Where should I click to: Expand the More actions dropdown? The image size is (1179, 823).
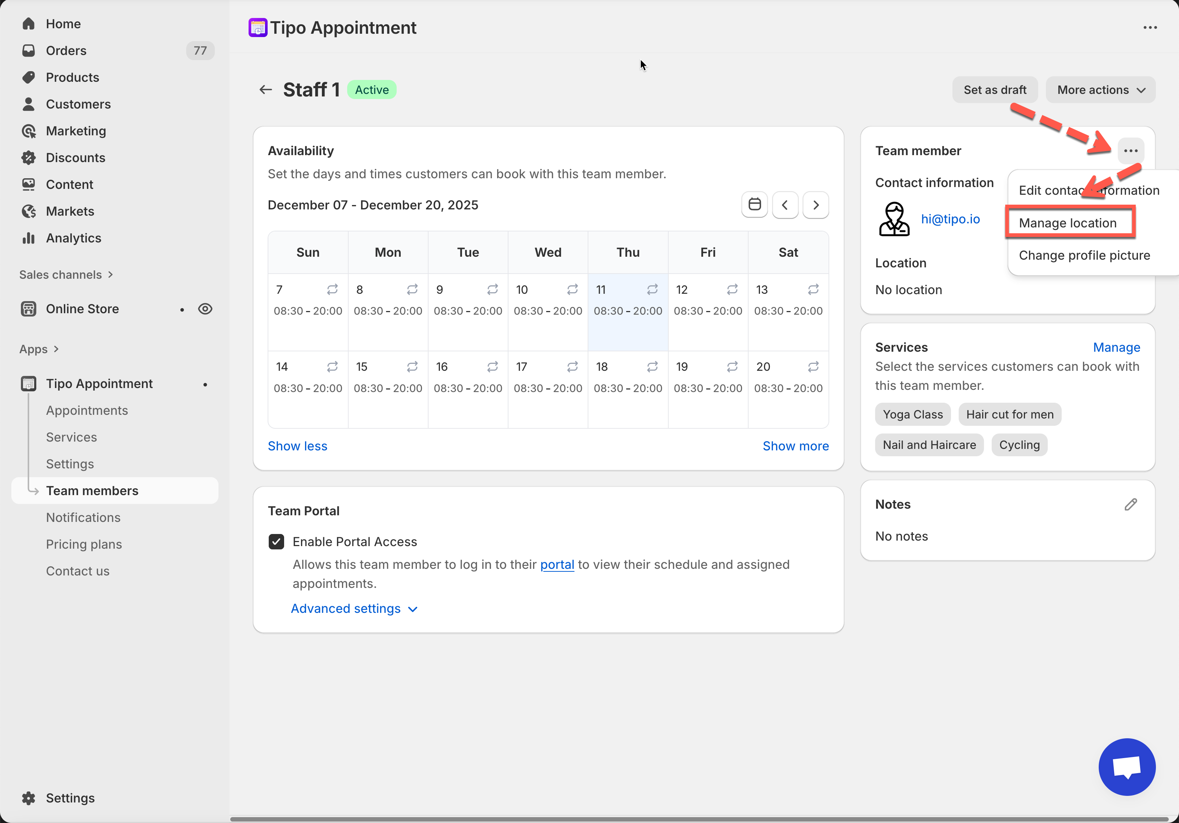(1101, 90)
